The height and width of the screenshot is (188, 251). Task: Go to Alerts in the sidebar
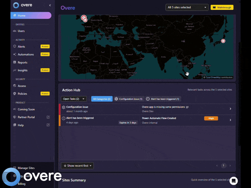pyautogui.click(x=21, y=46)
